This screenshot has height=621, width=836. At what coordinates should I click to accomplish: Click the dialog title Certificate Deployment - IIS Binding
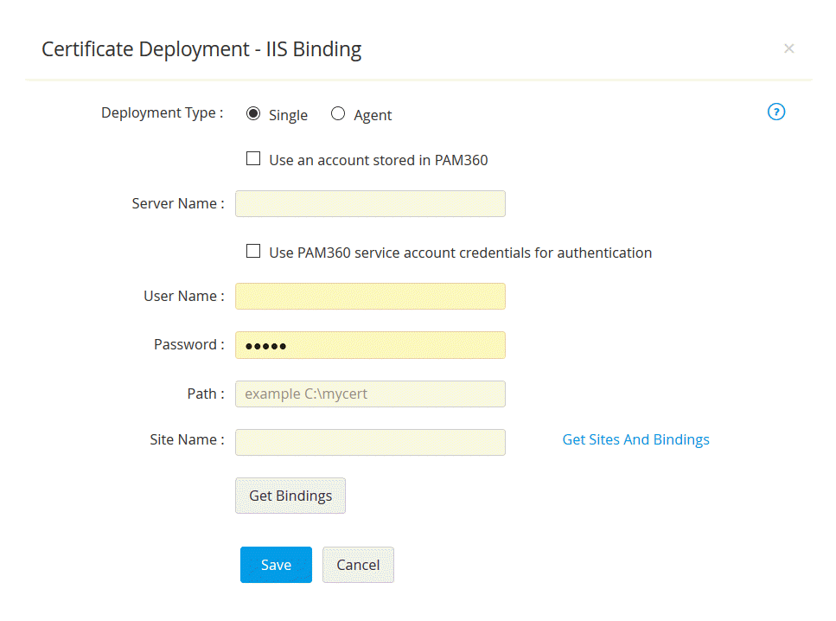coord(201,49)
